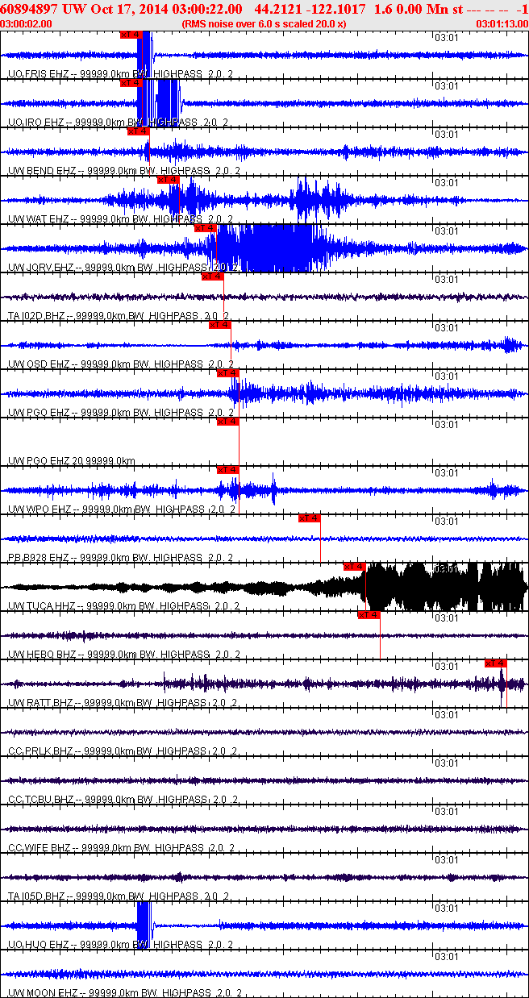Screen dimensions: 529x998
Task: Click the 03:01 tick label on UW.MOON trace
Action: (447, 956)
